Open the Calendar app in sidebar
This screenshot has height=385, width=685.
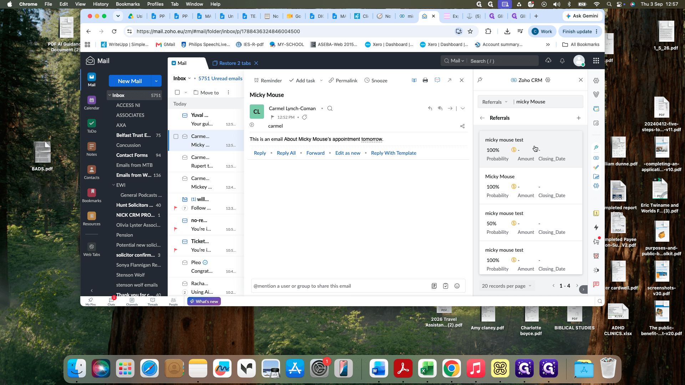[x=92, y=103]
